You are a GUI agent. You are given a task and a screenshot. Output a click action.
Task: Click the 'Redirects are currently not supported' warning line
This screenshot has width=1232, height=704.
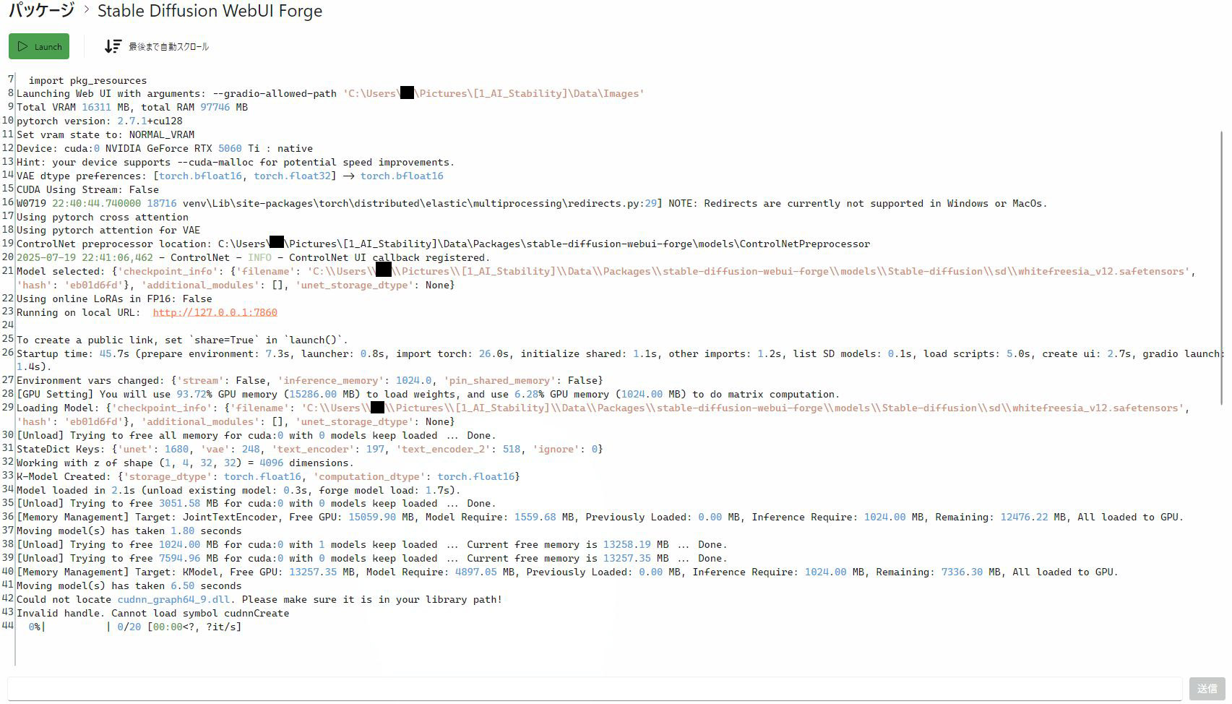coord(532,203)
